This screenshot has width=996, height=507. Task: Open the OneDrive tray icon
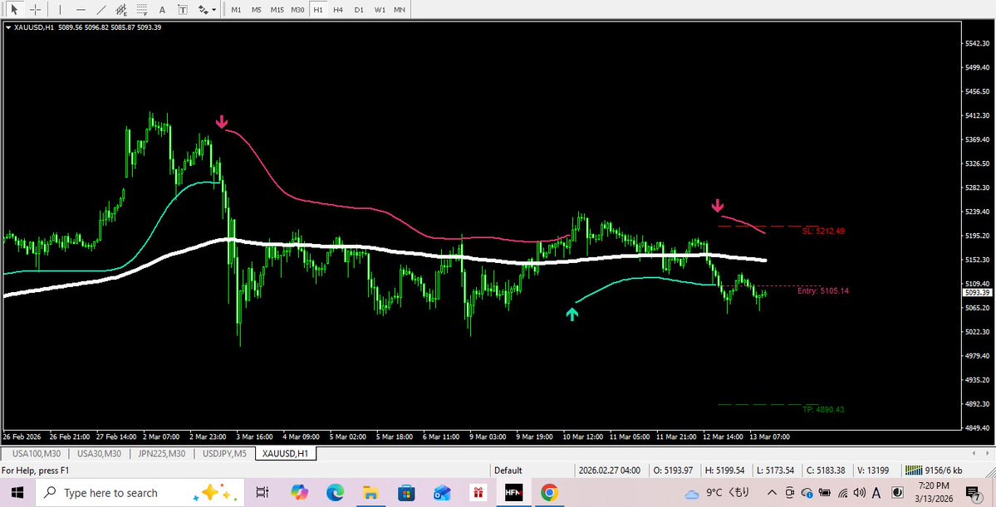[807, 493]
